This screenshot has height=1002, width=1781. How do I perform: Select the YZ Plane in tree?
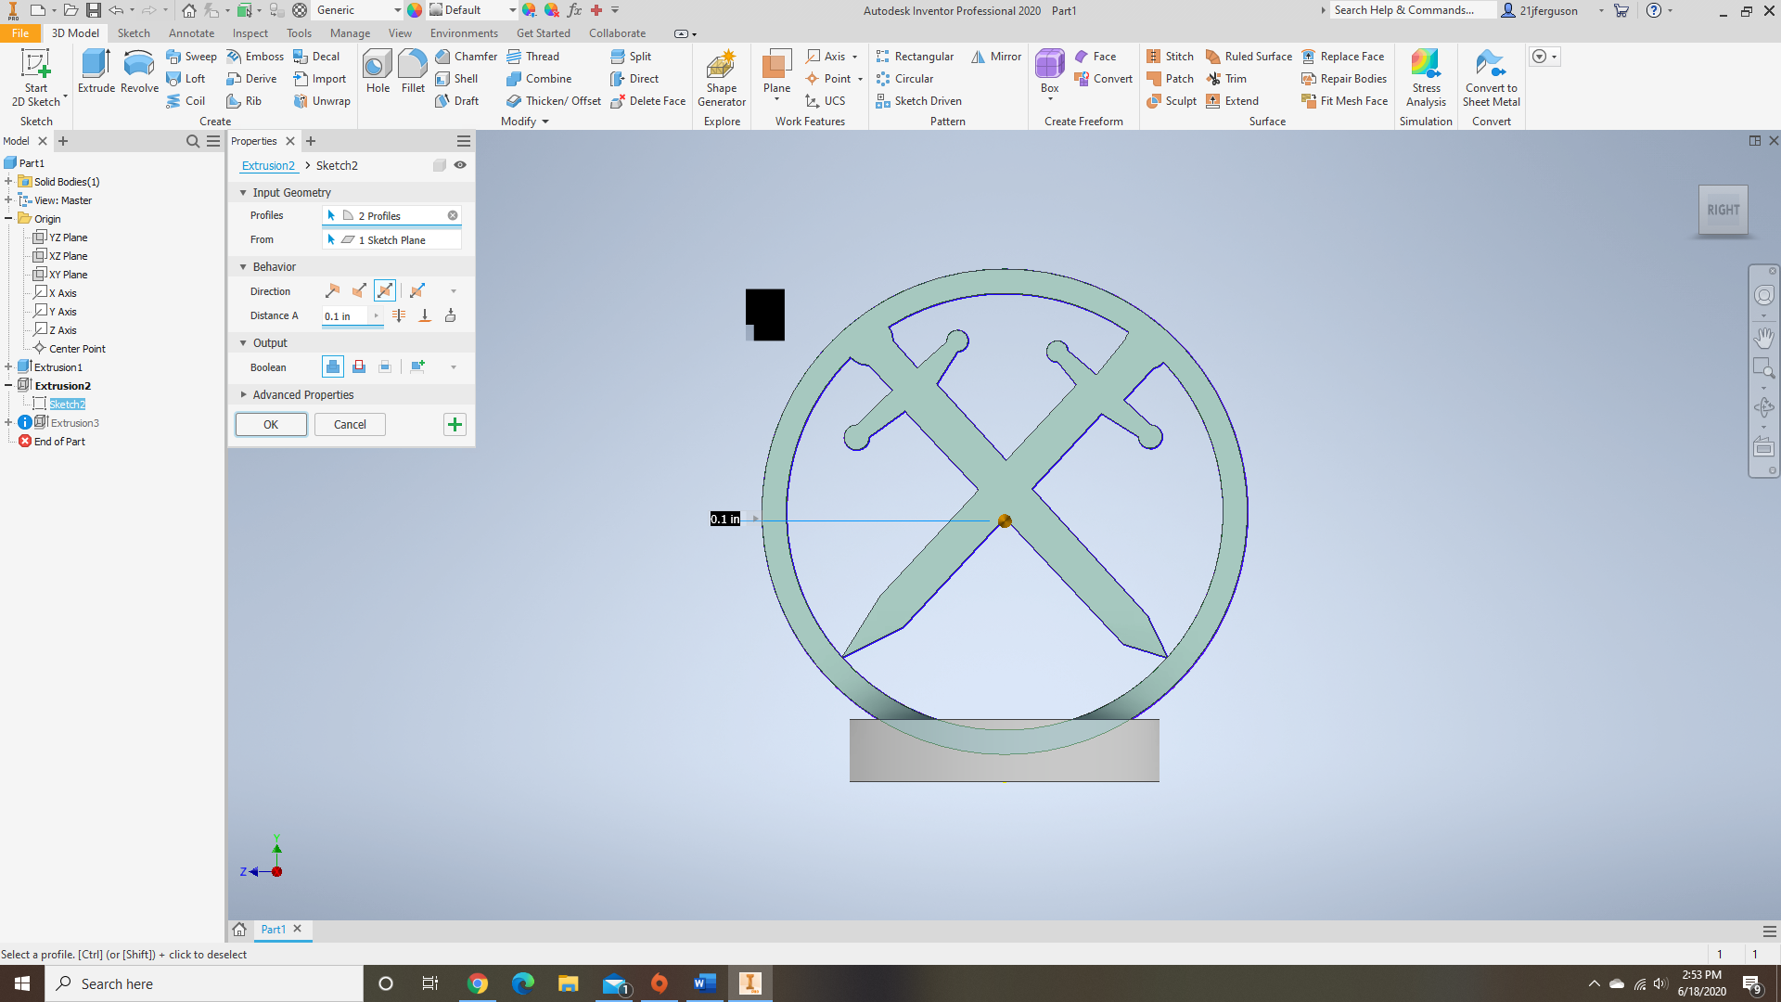[68, 238]
